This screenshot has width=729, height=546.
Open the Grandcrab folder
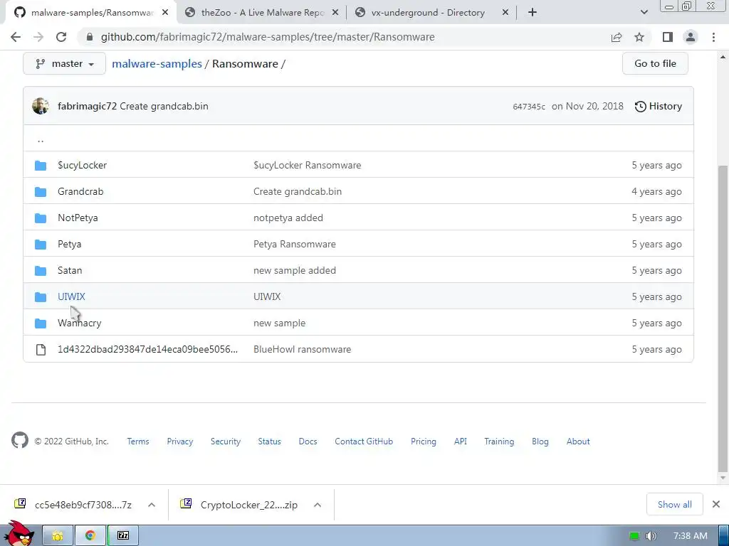point(80,192)
